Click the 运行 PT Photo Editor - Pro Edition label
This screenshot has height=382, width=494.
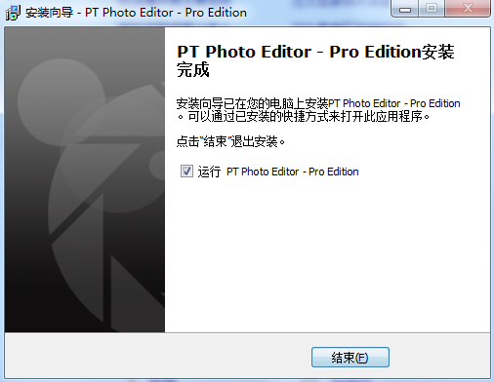(278, 172)
